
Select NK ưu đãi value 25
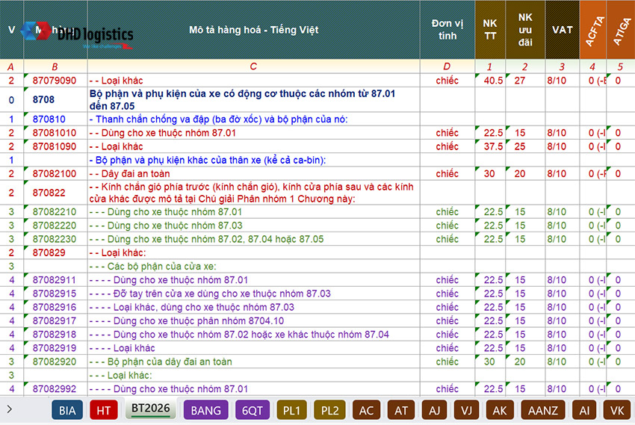click(525, 146)
